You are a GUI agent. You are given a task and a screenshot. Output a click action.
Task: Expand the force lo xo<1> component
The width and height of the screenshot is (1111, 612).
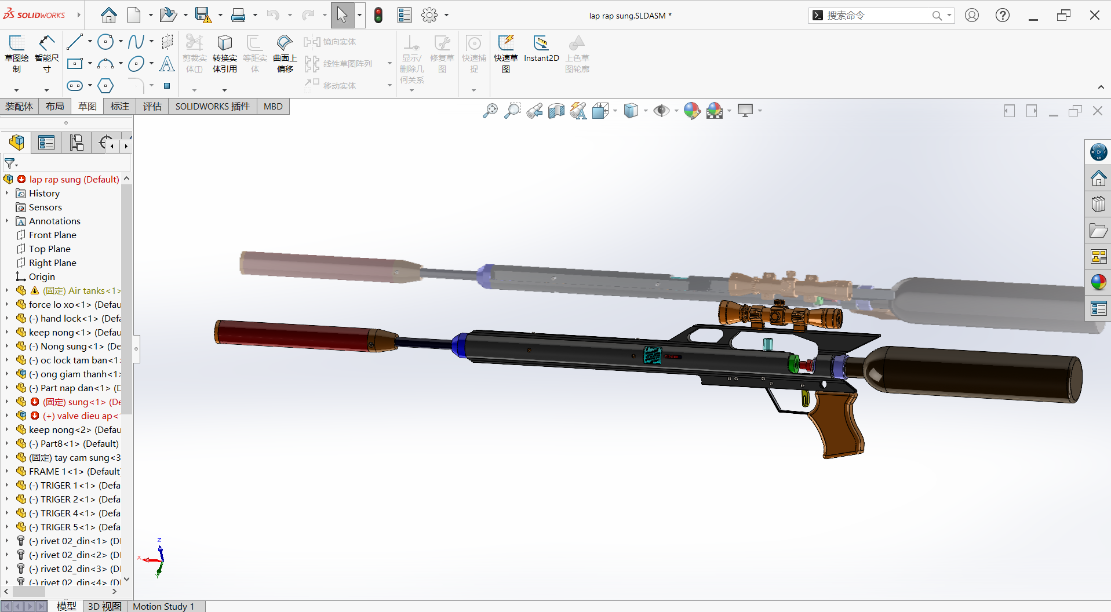pos(7,304)
